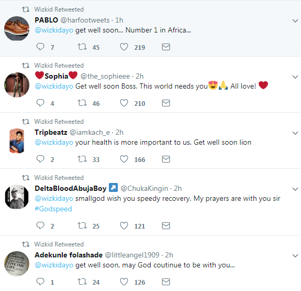Send Sophia's tweet via direct message envelope
Screen dimensions: 301x291
[166, 103]
